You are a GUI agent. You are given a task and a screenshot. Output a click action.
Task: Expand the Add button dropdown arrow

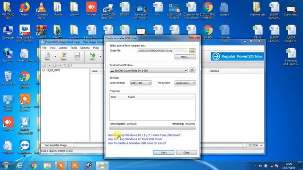[x=100, y=56]
